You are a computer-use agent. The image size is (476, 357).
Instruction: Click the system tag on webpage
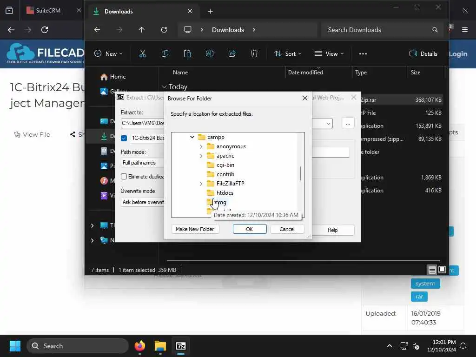(425, 284)
